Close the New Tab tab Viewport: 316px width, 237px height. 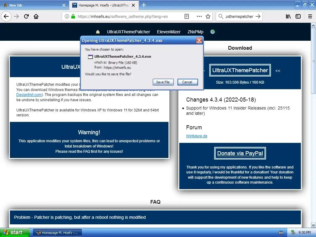64,5
